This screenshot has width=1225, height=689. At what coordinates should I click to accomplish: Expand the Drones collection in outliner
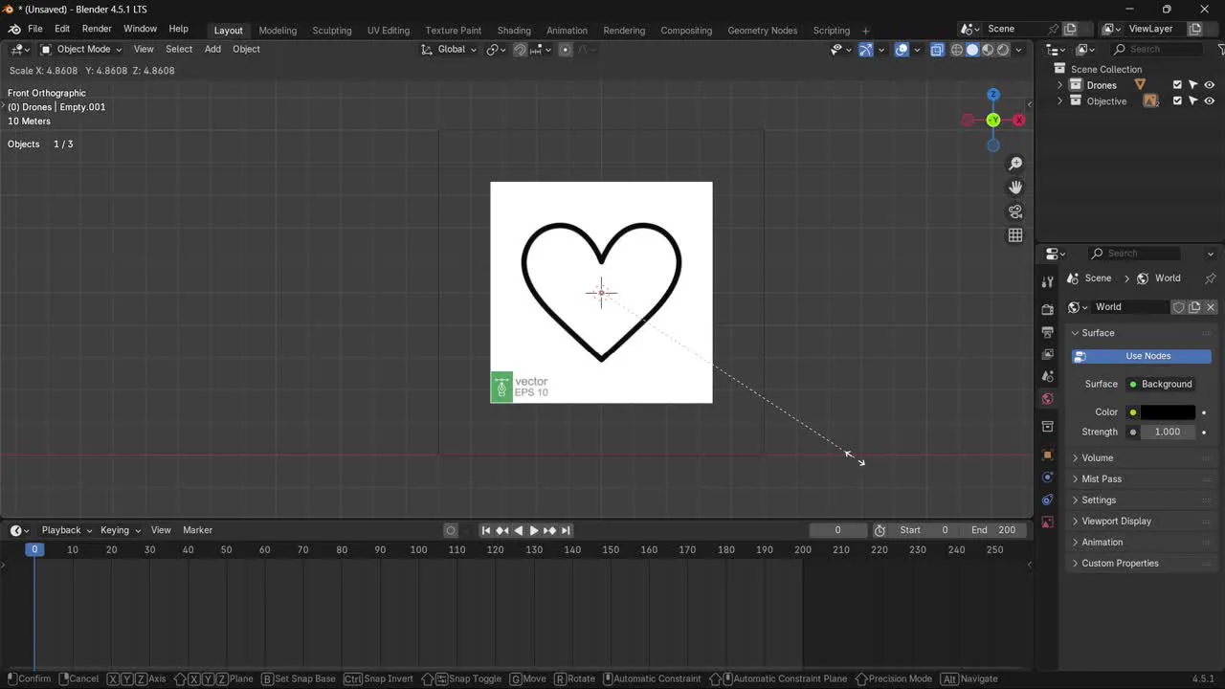coord(1059,85)
